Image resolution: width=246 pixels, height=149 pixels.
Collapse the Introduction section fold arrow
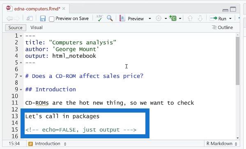21,90
